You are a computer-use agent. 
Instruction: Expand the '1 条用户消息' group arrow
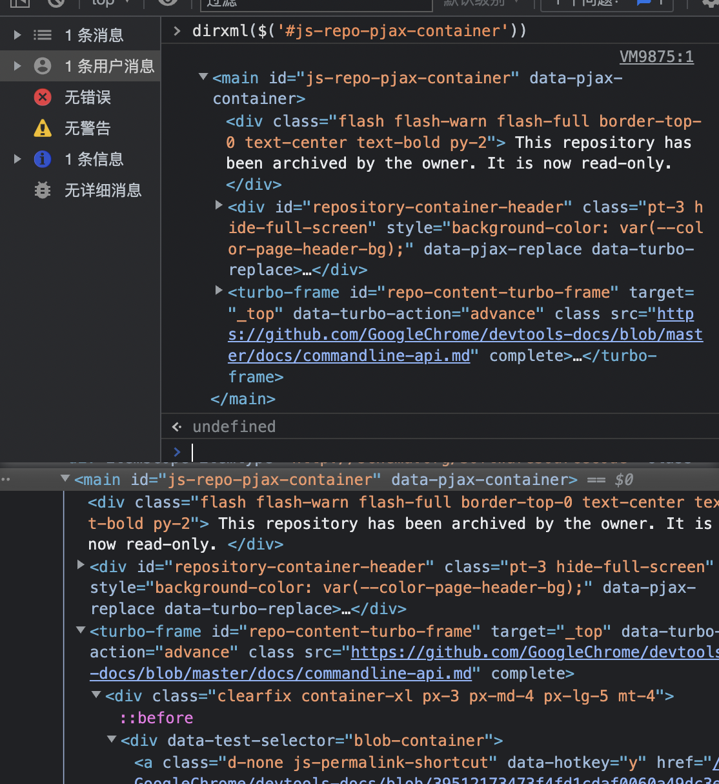point(17,66)
